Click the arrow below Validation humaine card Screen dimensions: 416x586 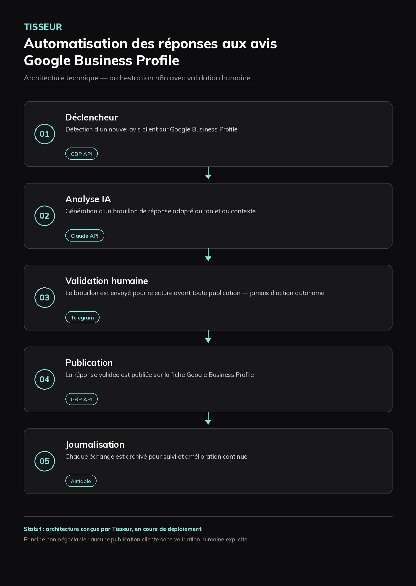(x=208, y=336)
